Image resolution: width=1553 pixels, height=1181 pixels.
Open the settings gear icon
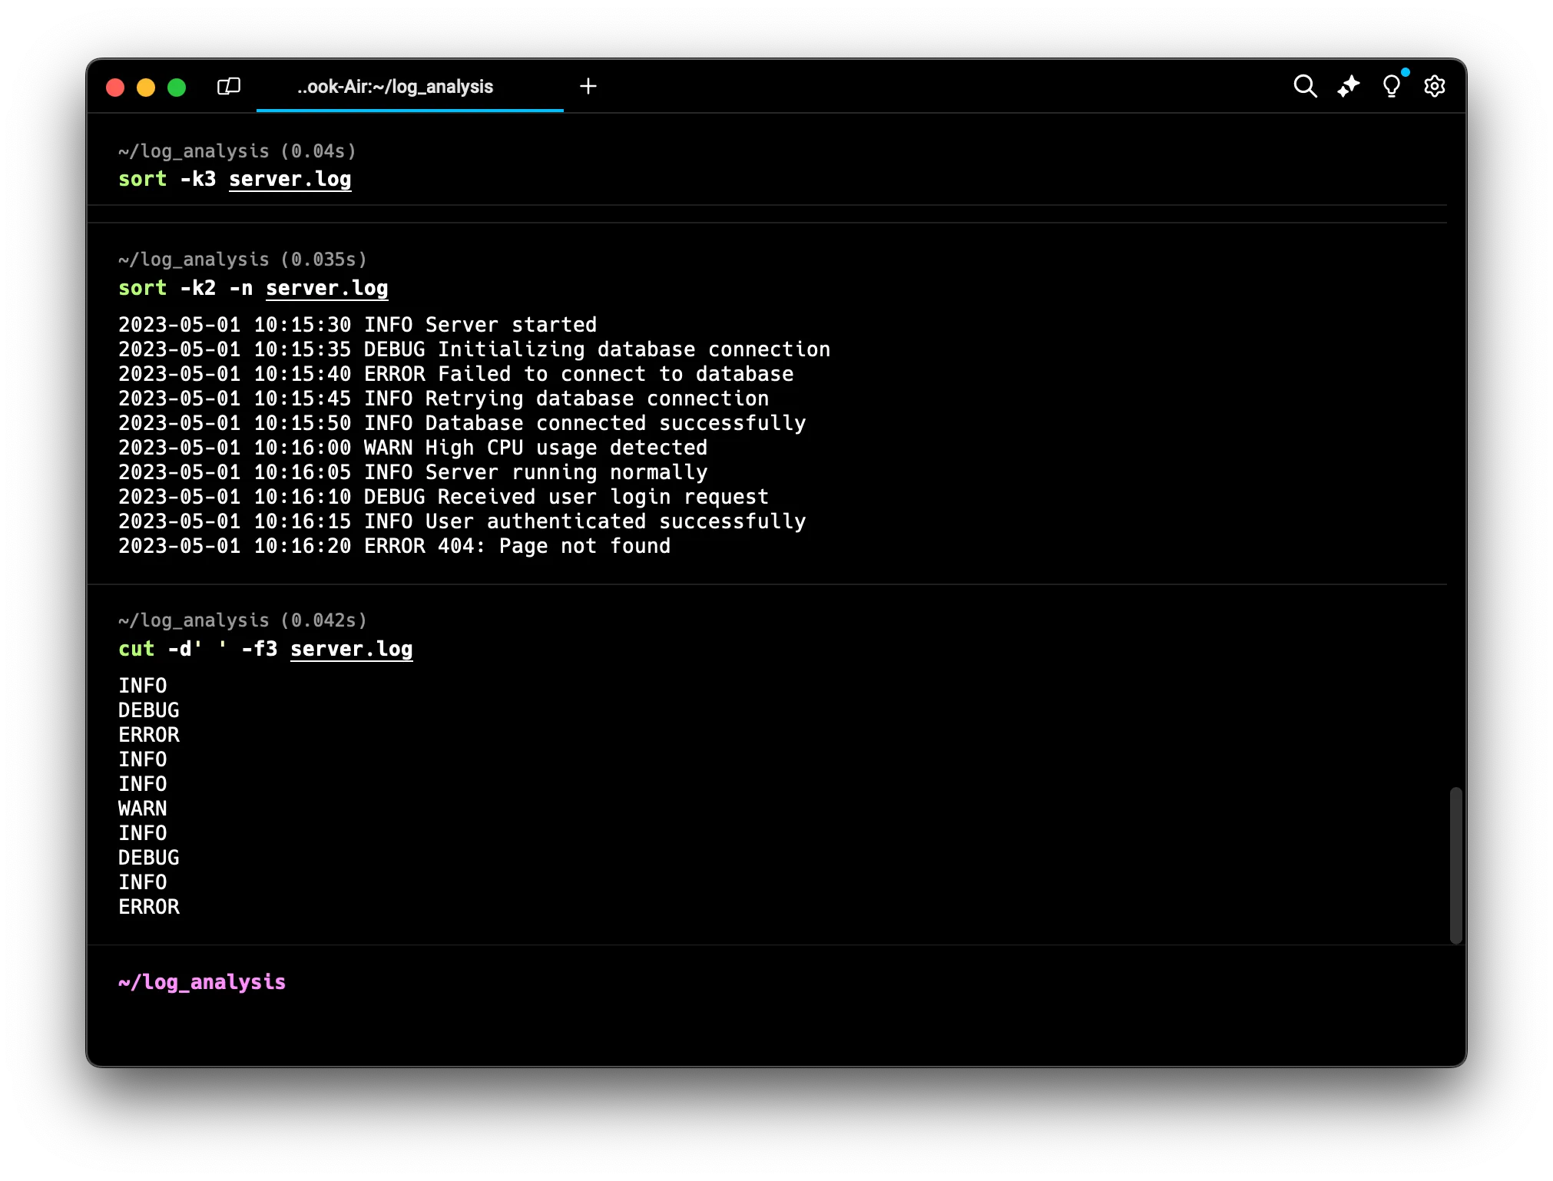1434,86
